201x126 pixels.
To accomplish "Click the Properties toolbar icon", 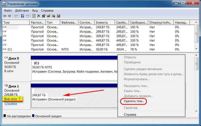I will click(43, 16).
